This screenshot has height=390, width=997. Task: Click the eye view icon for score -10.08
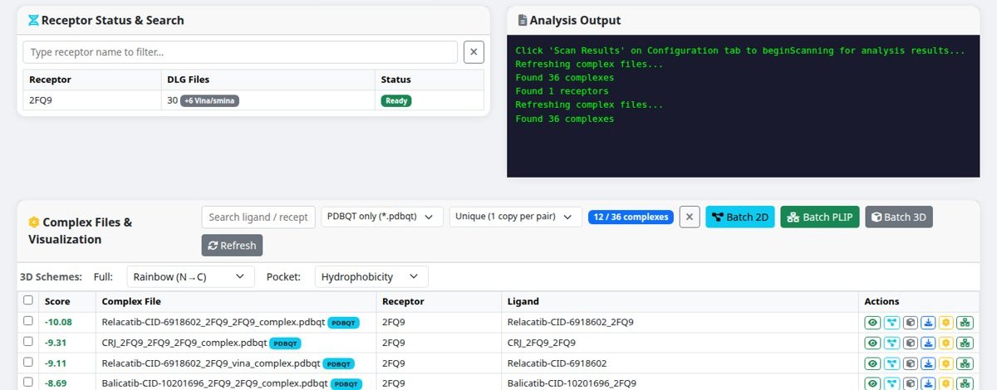coord(872,323)
